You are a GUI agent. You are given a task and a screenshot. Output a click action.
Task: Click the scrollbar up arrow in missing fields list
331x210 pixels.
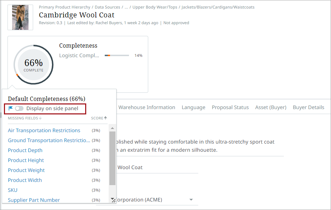(x=112, y=128)
